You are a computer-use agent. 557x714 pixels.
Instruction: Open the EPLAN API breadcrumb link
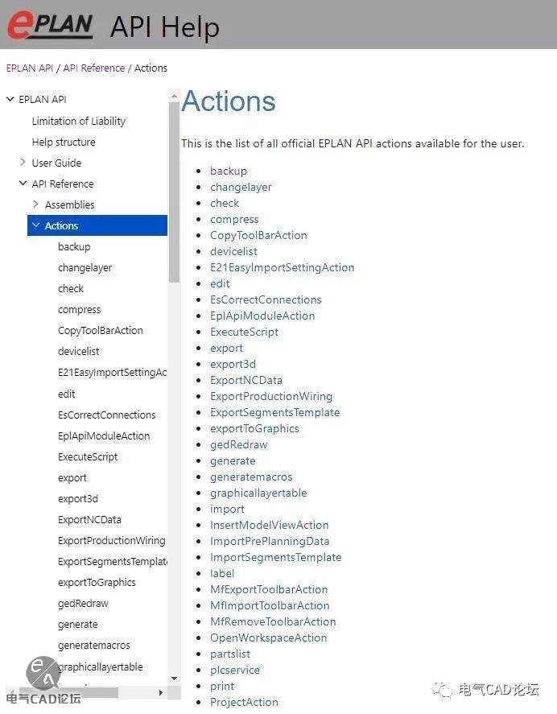coord(29,68)
